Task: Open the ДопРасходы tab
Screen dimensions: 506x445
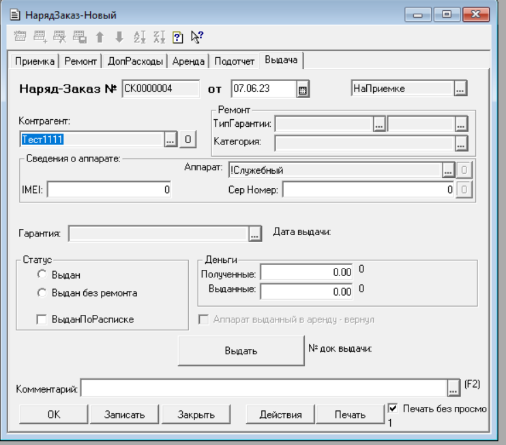Action: (136, 61)
